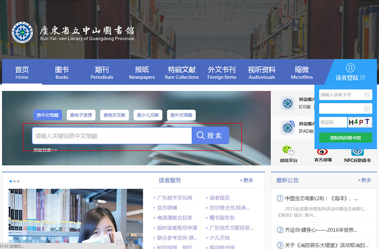Open 期刊 Periodicals menu
This screenshot has width=379, height=249.
(102, 72)
